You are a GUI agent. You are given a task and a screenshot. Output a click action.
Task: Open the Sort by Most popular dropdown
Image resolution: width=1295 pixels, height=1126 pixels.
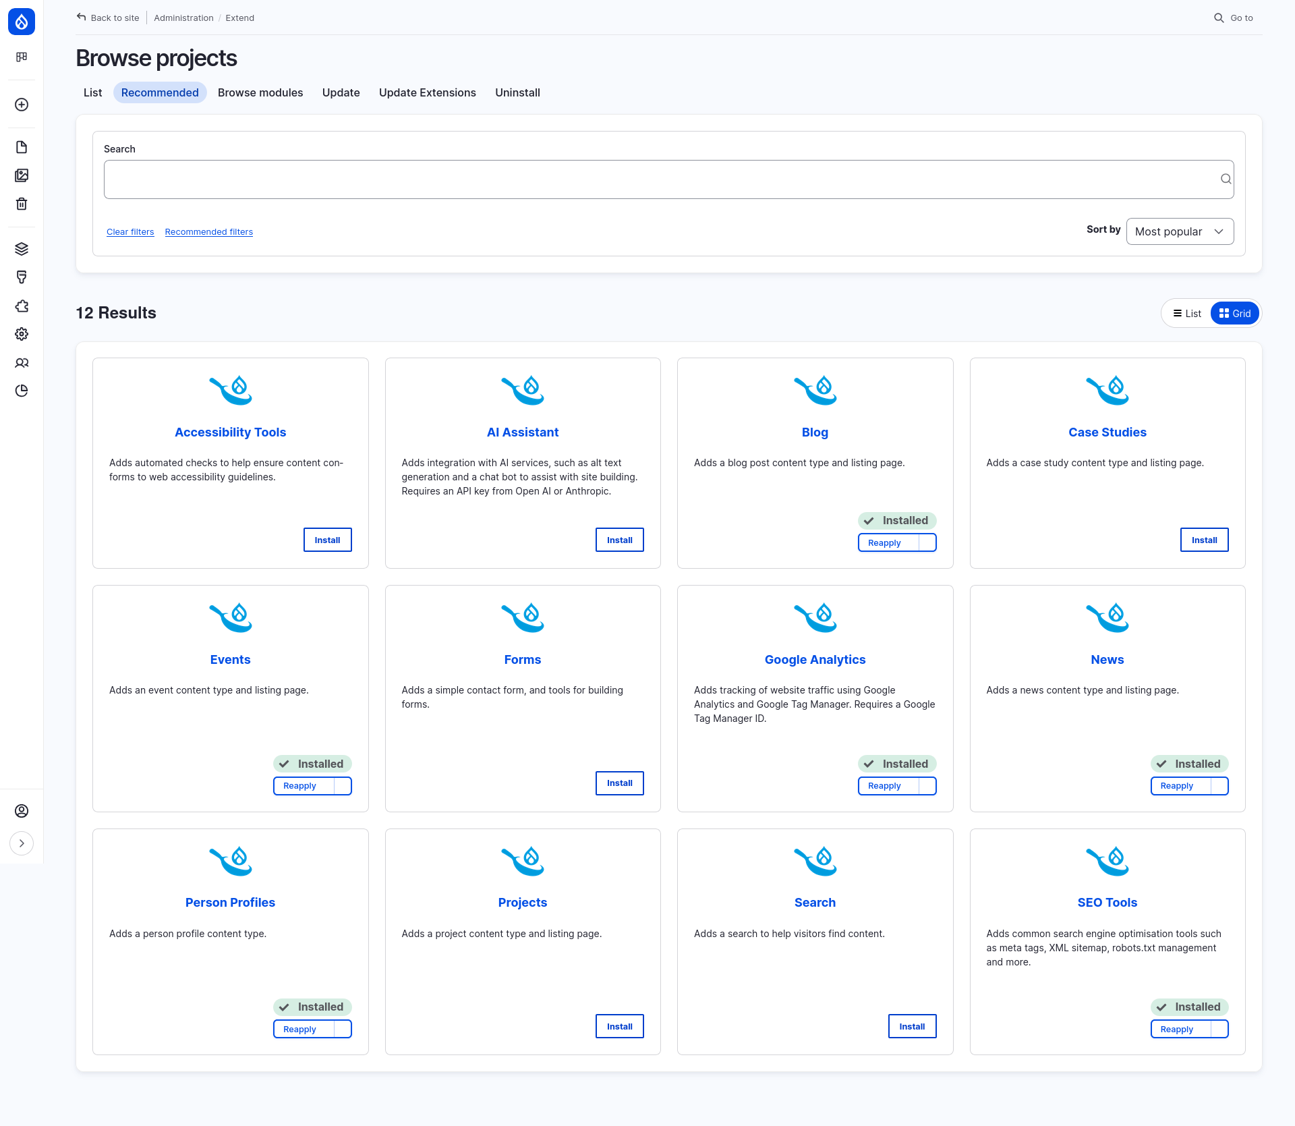[1179, 231]
